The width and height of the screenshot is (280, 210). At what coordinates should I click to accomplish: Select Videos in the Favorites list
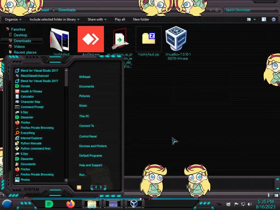(19, 46)
